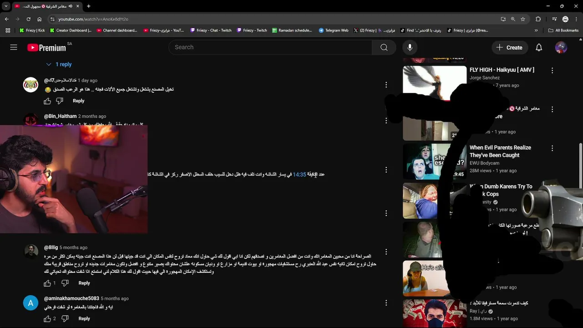The height and width of the screenshot is (328, 583).
Task: Open the 'Friiezy - Twitch' bookmark
Action: 251,31
